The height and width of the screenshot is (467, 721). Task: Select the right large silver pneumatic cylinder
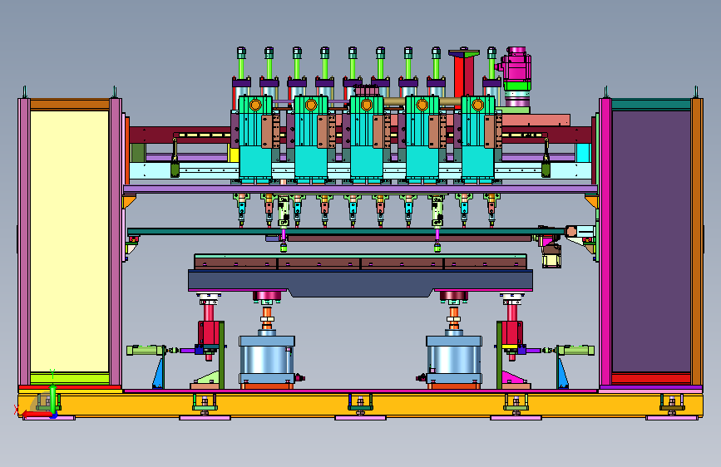click(454, 360)
